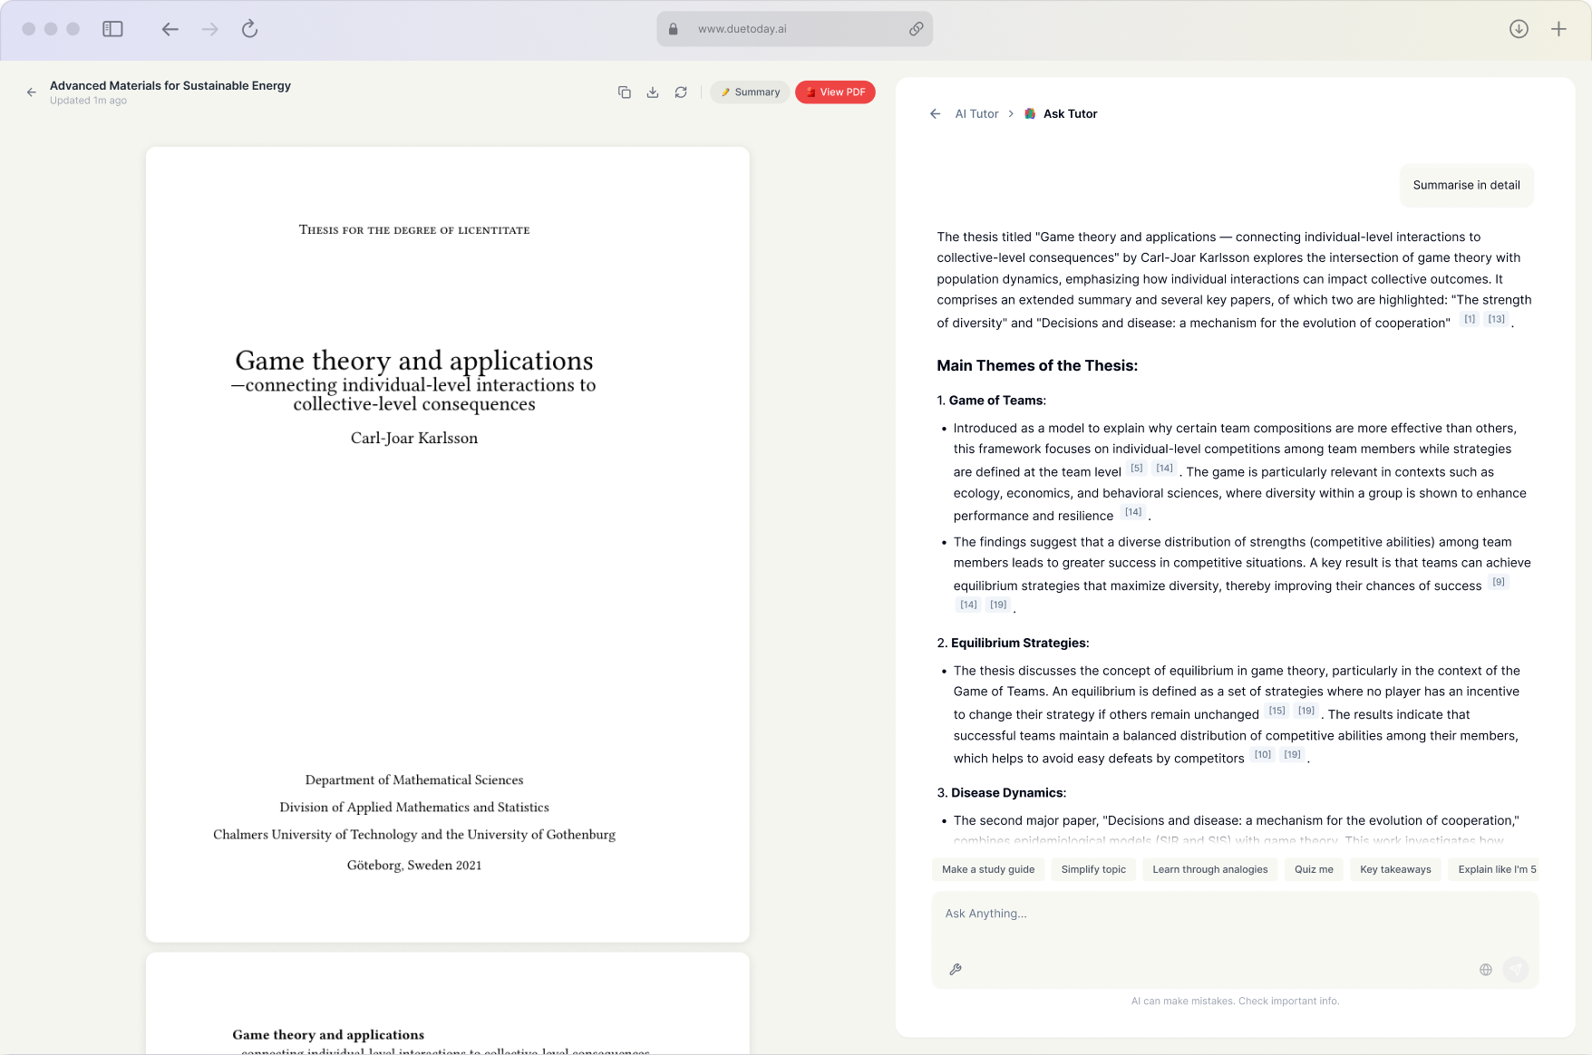This screenshot has height=1055, width=1592.
Task: Enable web search with the globe toggle
Action: coord(1486,969)
